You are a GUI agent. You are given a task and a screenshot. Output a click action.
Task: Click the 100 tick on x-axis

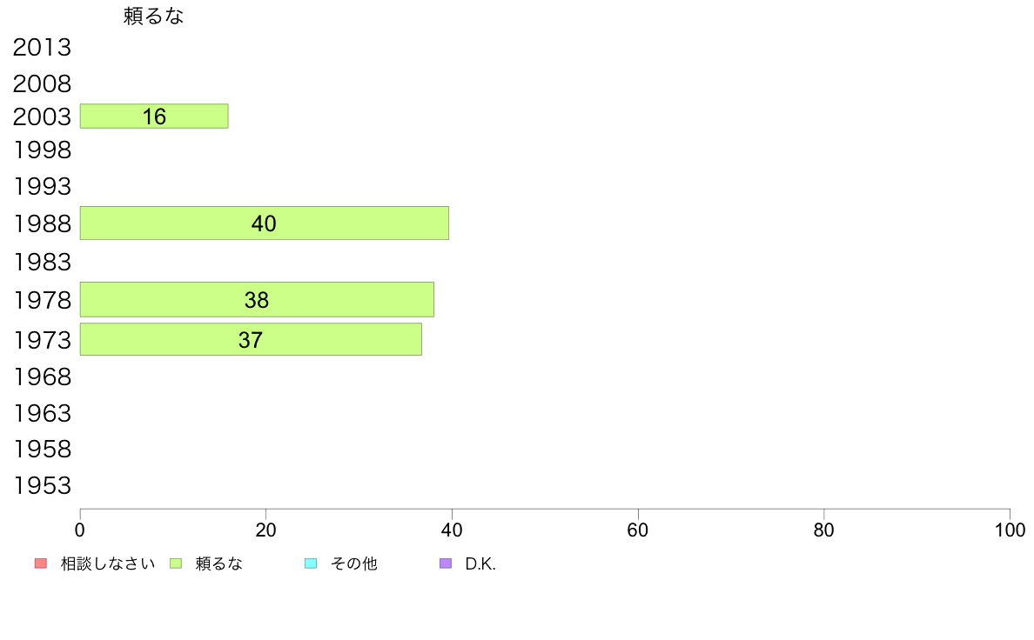(x=1010, y=530)
